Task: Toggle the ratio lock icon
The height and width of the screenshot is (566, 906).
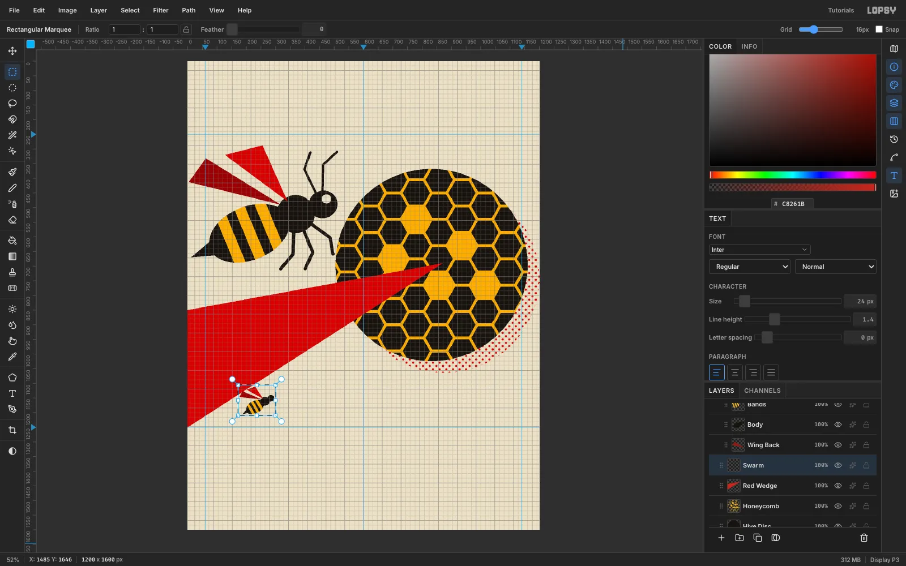Action: point(186,29)
